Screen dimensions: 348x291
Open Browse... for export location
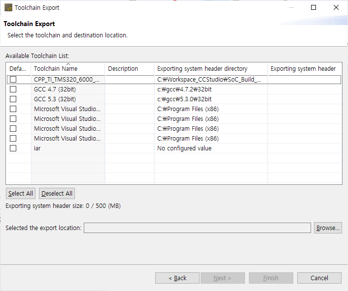[328, 228]
